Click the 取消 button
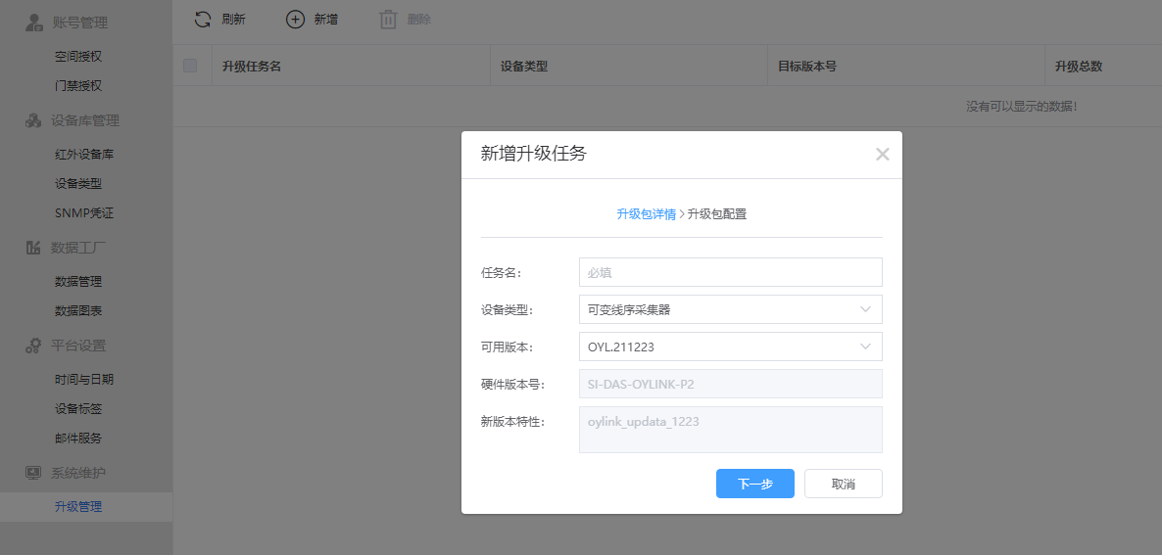 point(844,484)
